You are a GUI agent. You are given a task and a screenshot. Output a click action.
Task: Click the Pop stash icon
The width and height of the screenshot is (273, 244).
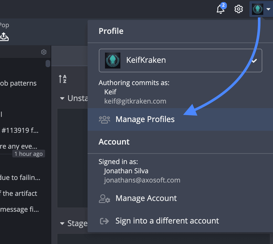pos(4,37)
